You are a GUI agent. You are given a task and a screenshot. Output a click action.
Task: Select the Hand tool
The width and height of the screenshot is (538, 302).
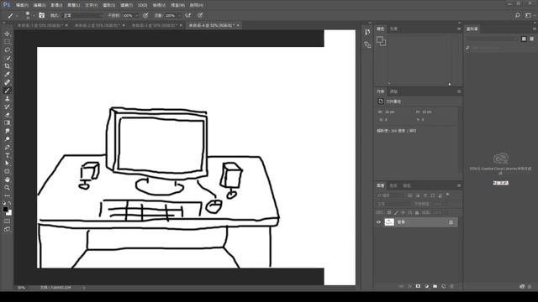pos(8,180)
